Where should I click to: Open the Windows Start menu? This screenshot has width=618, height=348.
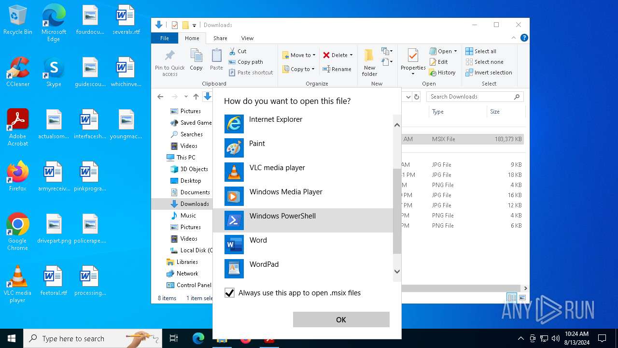(x=12, y=338)
